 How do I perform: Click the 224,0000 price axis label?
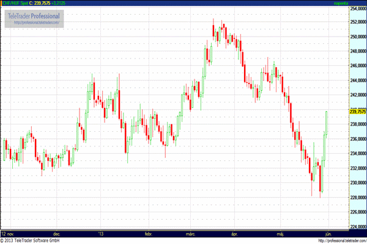click(357, 227)
